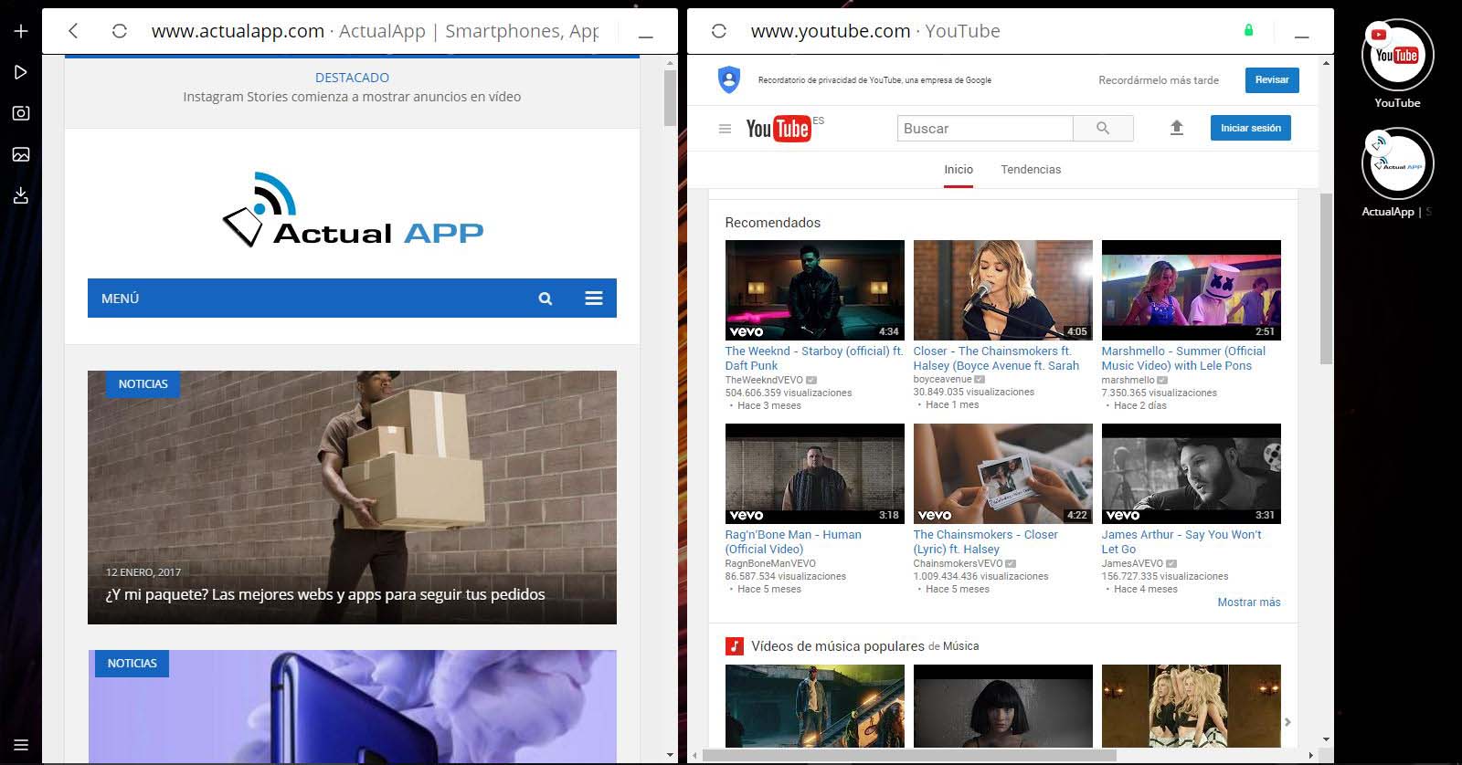
Task: Click the red music note icon
Action: pos(734,646)
